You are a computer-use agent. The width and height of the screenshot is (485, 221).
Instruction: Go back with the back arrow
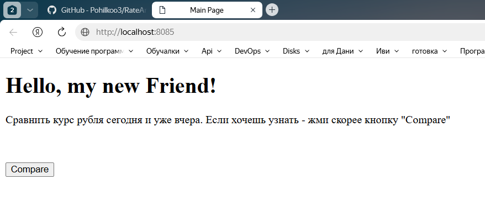pos(13,32)
